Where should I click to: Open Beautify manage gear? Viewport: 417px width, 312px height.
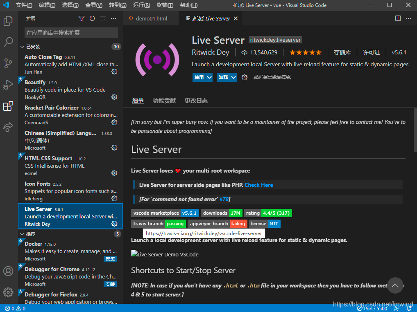pos(114,97)
